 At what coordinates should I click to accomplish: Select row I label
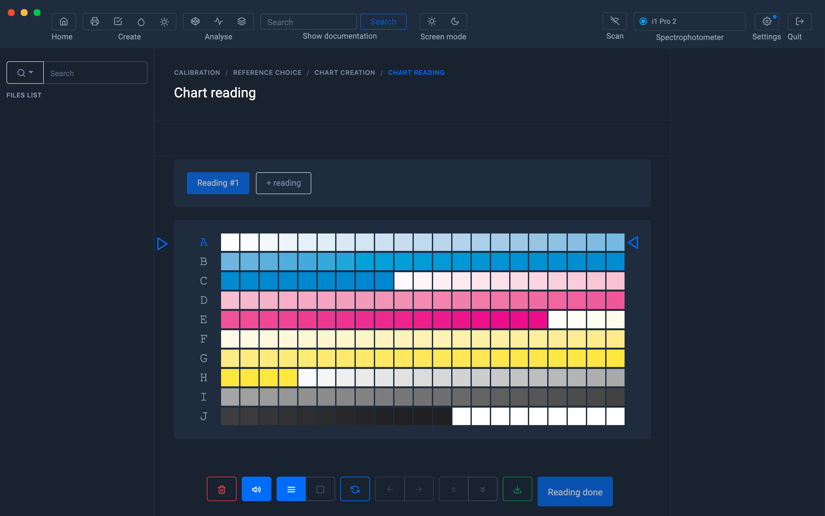click(x=204, y=397)
